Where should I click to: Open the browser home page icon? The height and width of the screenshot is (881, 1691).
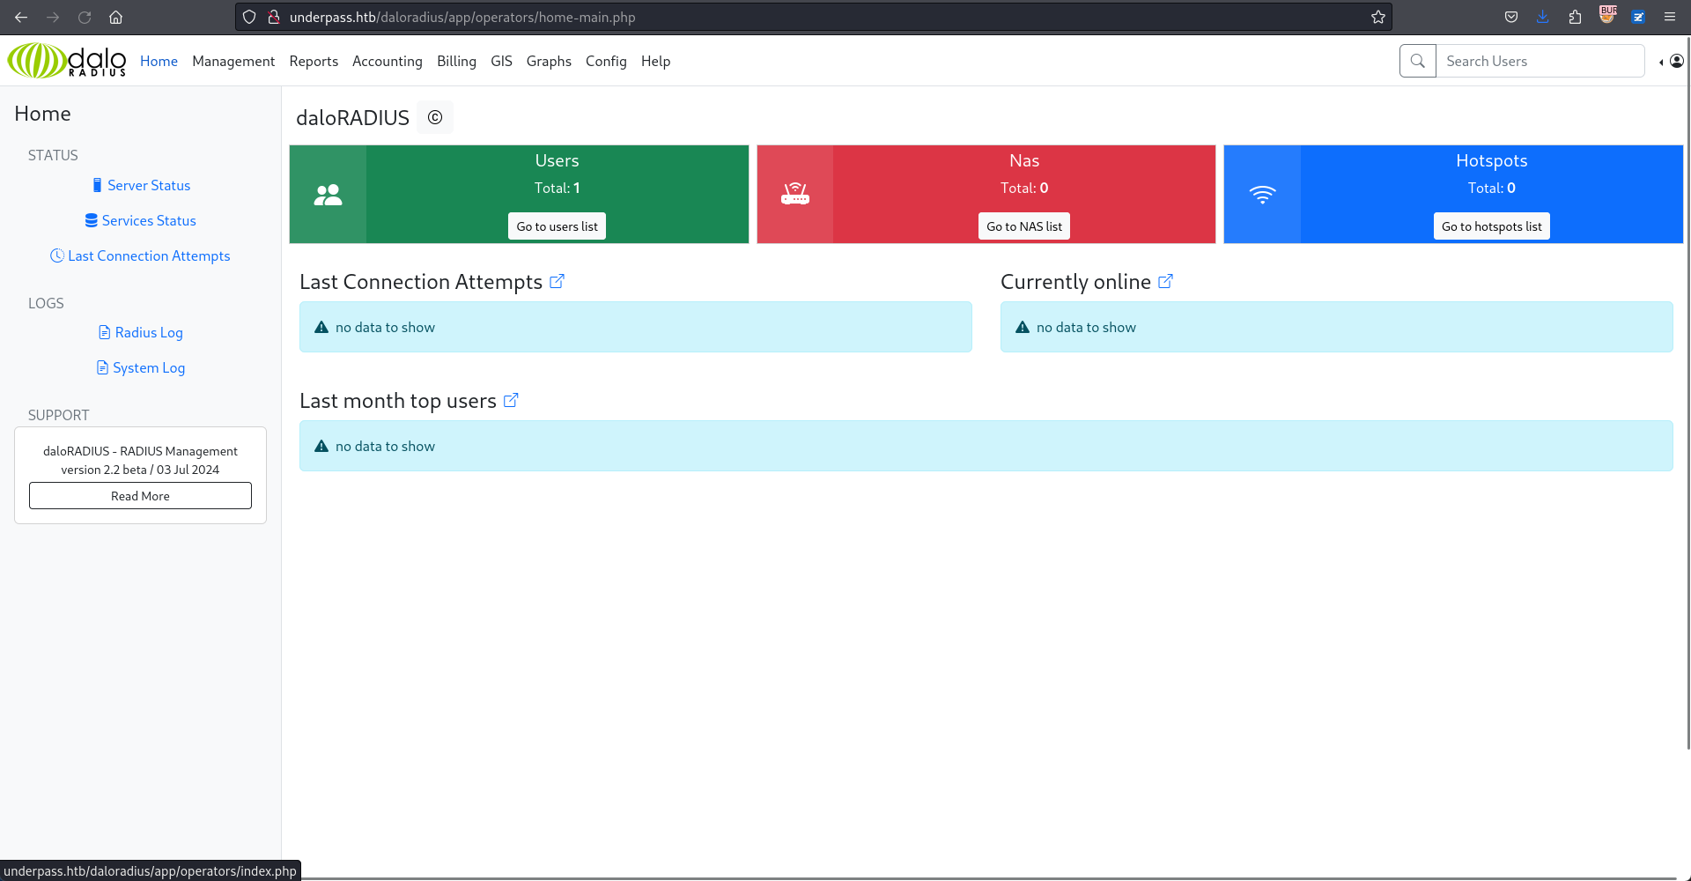point(115,17)
